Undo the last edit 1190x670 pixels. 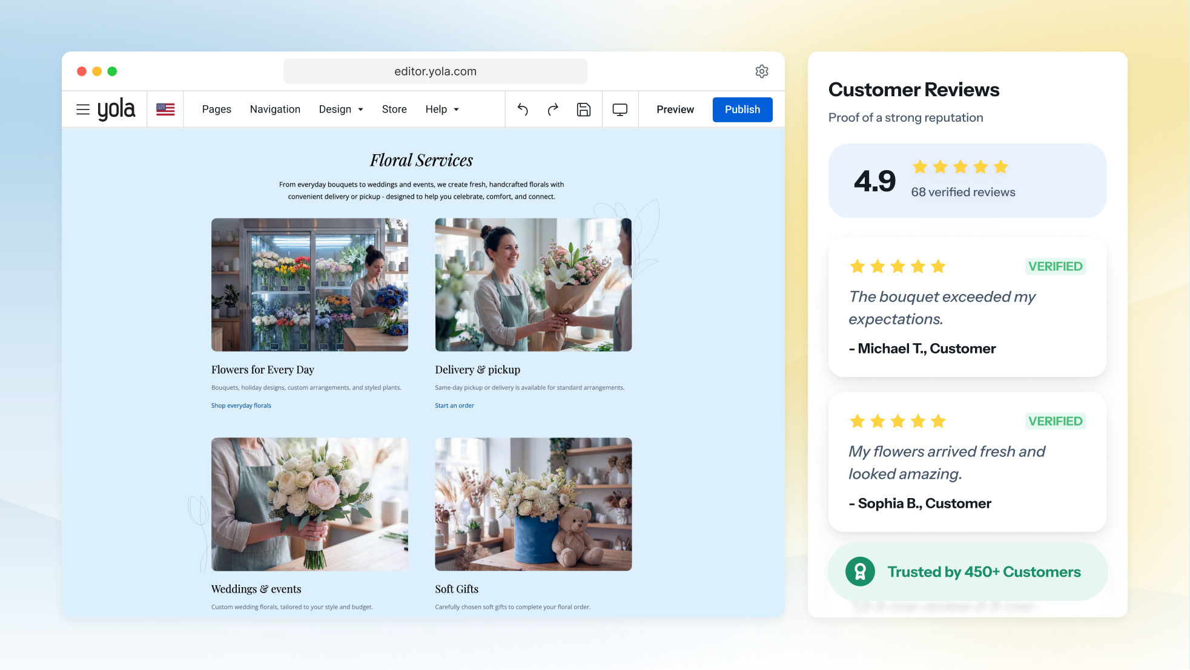pos(523,110)
